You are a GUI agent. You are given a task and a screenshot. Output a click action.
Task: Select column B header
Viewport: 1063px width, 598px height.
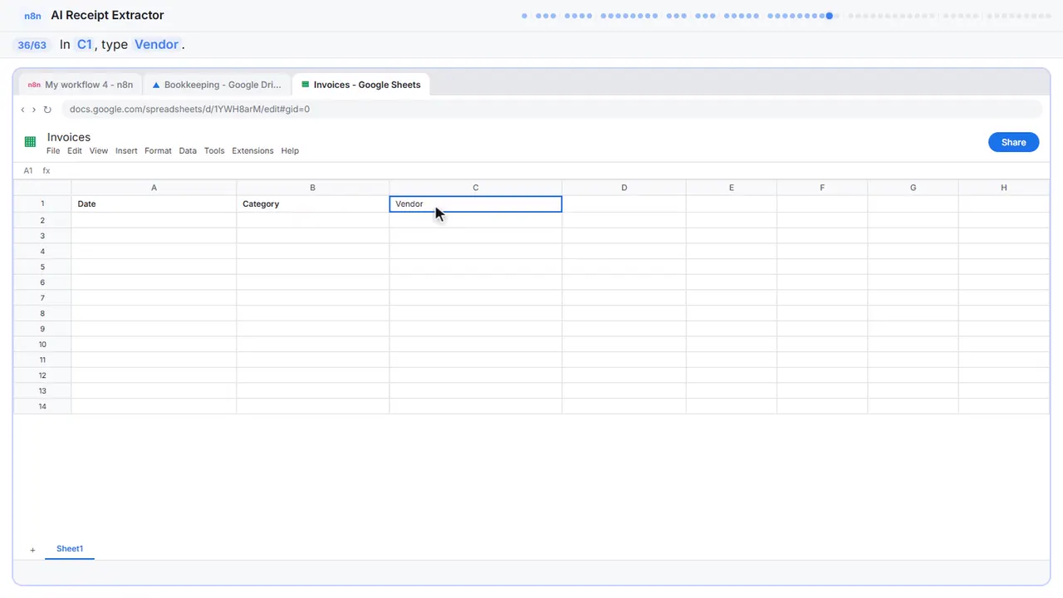click(x=312, y=188)
